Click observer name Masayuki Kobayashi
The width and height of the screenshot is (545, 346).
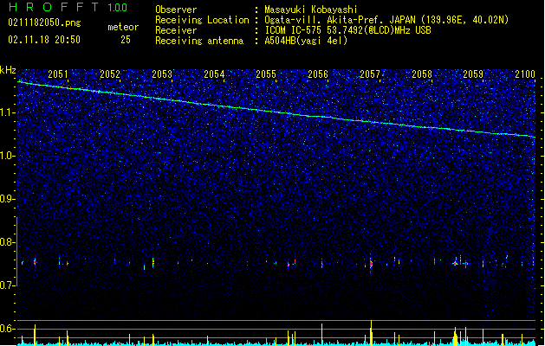click(x=311, y=10)
